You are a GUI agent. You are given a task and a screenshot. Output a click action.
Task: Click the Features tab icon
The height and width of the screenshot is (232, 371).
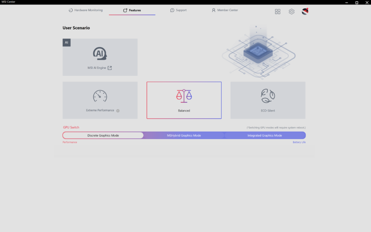125,10
